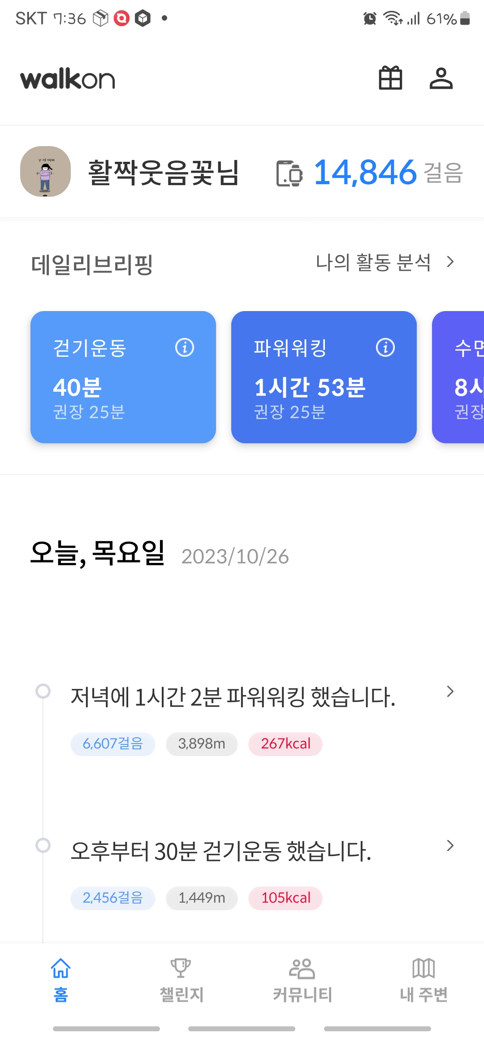Viewport: 484px width, 1038px height.
Task: Show info for 파워워킹 card
Action: 385,347
